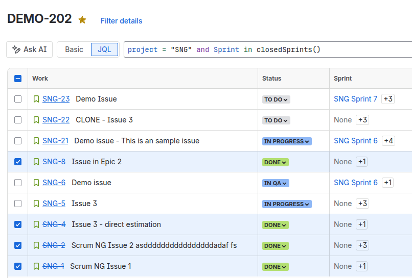The width and height of the screenshot is (412, 278).
Task: Open issue SNG-6 link
Action: pos(54,183)
